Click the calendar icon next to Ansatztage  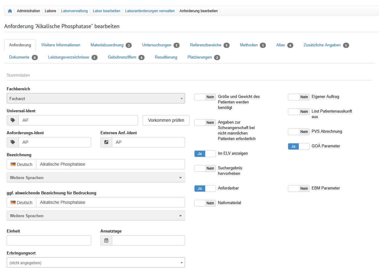pyautogui.click(x=106, y=240)
